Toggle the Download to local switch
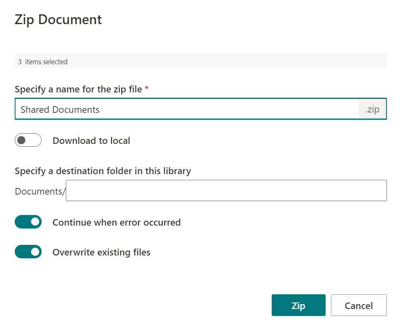The height and width of the screenshot is (327, 402). point(28,140)
